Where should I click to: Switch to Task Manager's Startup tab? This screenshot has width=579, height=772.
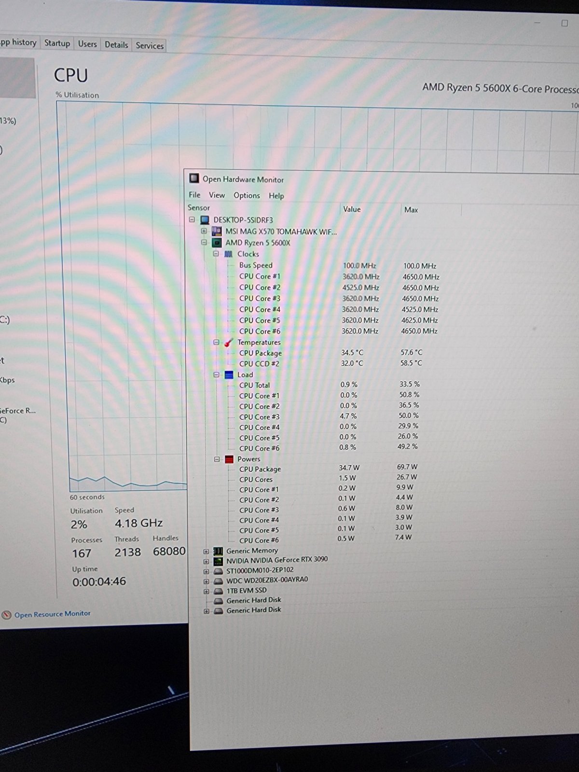click(57, 43)
